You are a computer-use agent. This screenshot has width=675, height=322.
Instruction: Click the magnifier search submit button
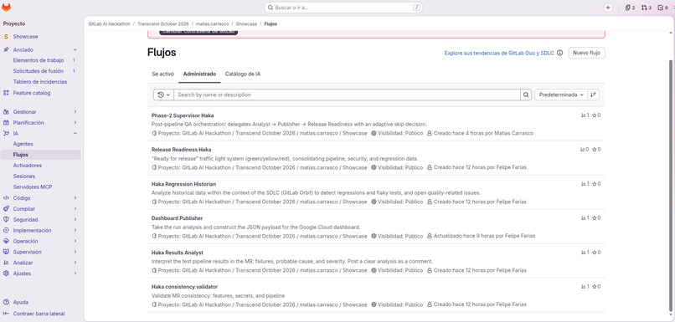click(526, 95)
